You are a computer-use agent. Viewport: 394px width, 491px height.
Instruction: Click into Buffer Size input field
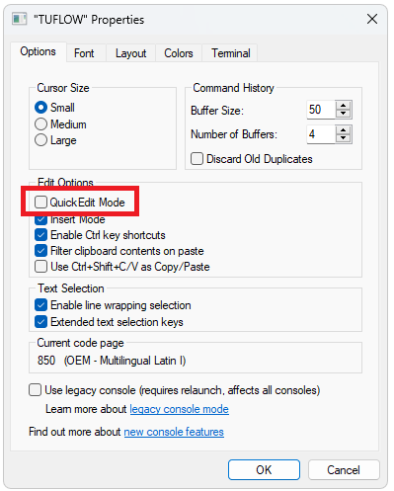click(x=321, y=110)
